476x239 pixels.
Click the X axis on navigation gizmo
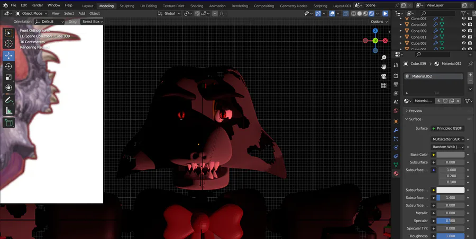385,41
